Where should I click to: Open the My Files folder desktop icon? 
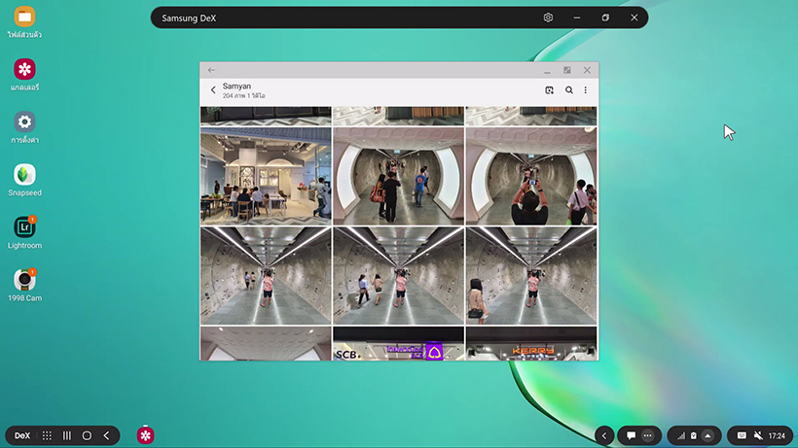24,17
